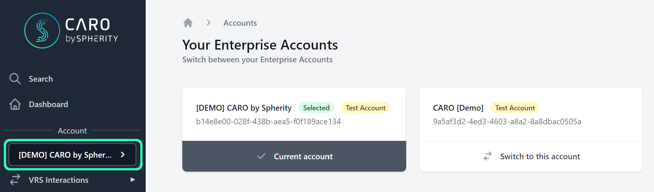Click the switch arrows icon beside Switch to this account
The width and height of the screenshot is (654, 192).
click(x=488, y=156)
